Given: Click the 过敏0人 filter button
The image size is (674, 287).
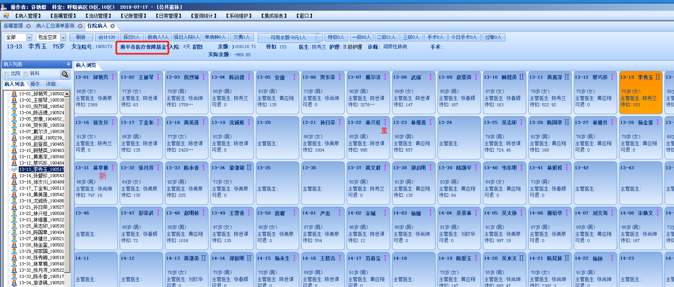Looking at the screenshot, I should pyautogui.click(x=493, y=37).
